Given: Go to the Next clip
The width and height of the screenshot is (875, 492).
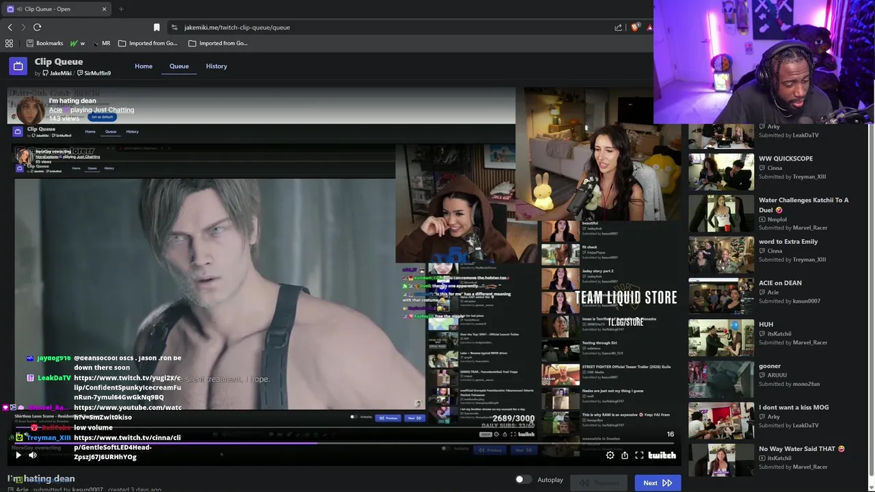Looking at the screenshot, I should (658, 482).
